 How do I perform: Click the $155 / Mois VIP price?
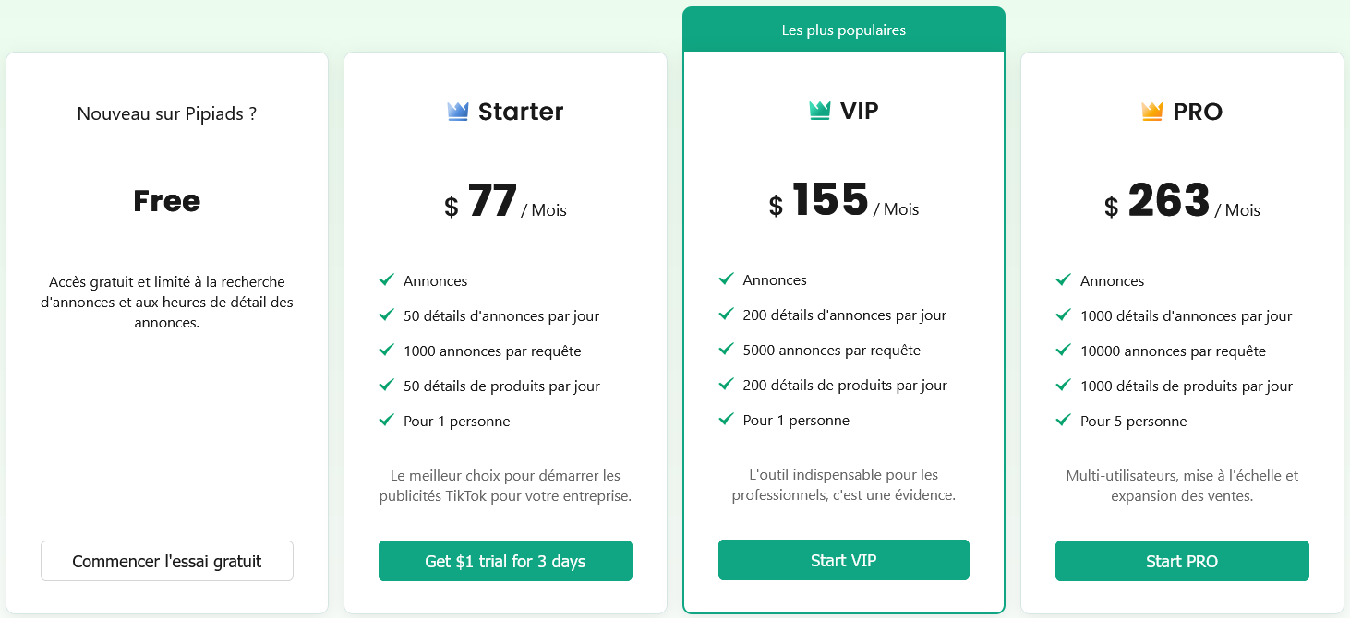pos(843,202)
